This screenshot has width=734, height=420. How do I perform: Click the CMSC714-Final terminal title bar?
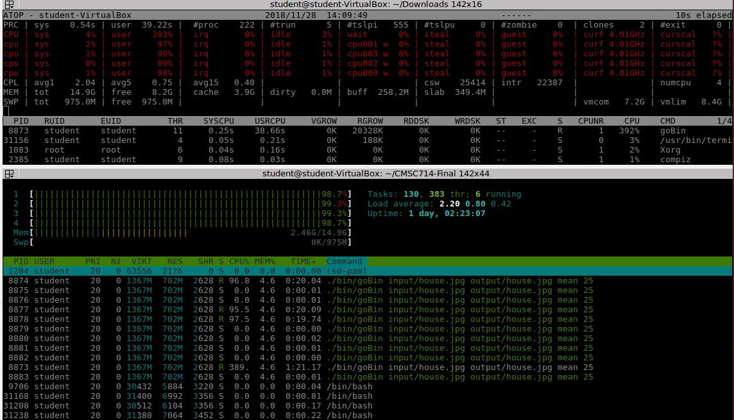point(375,174)
